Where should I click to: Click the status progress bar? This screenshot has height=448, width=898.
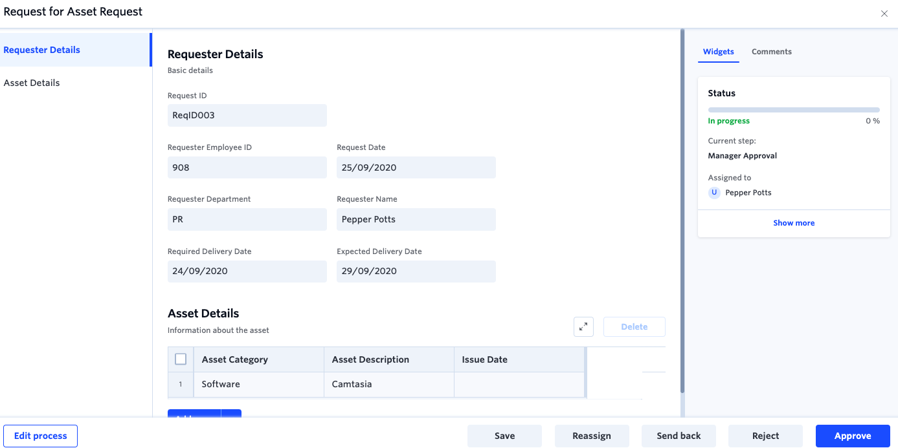click(793, 110)
